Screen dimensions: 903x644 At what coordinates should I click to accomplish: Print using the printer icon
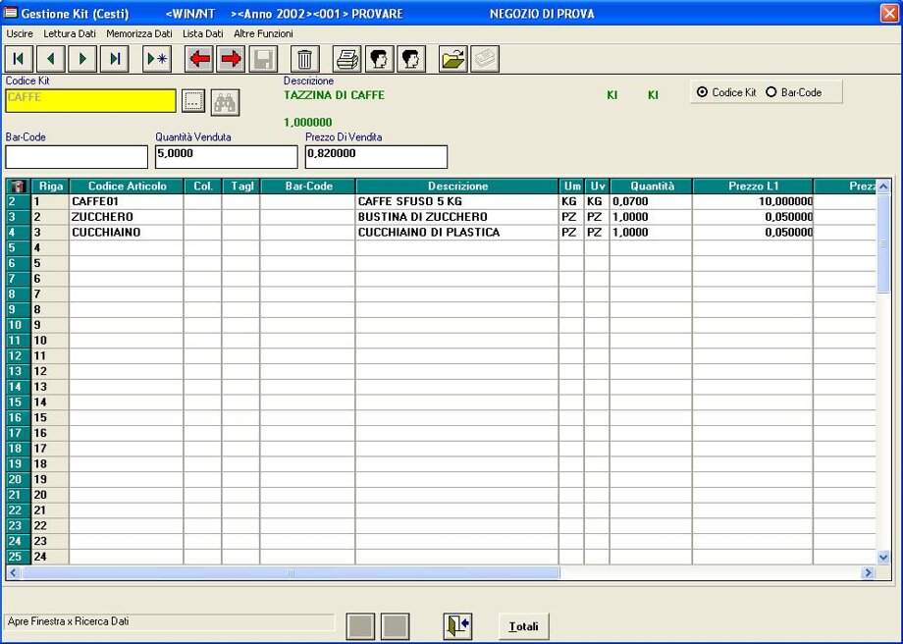[x=347, y=59]
